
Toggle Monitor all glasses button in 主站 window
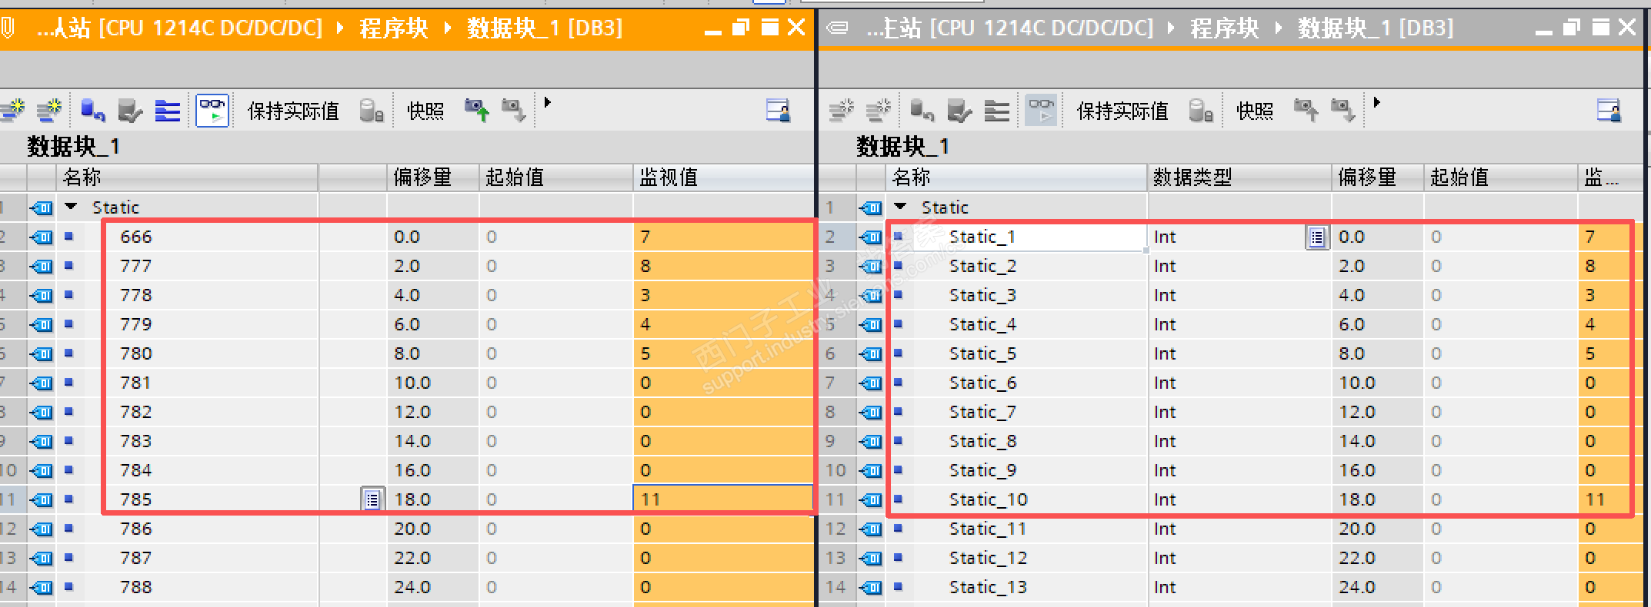1042,111
